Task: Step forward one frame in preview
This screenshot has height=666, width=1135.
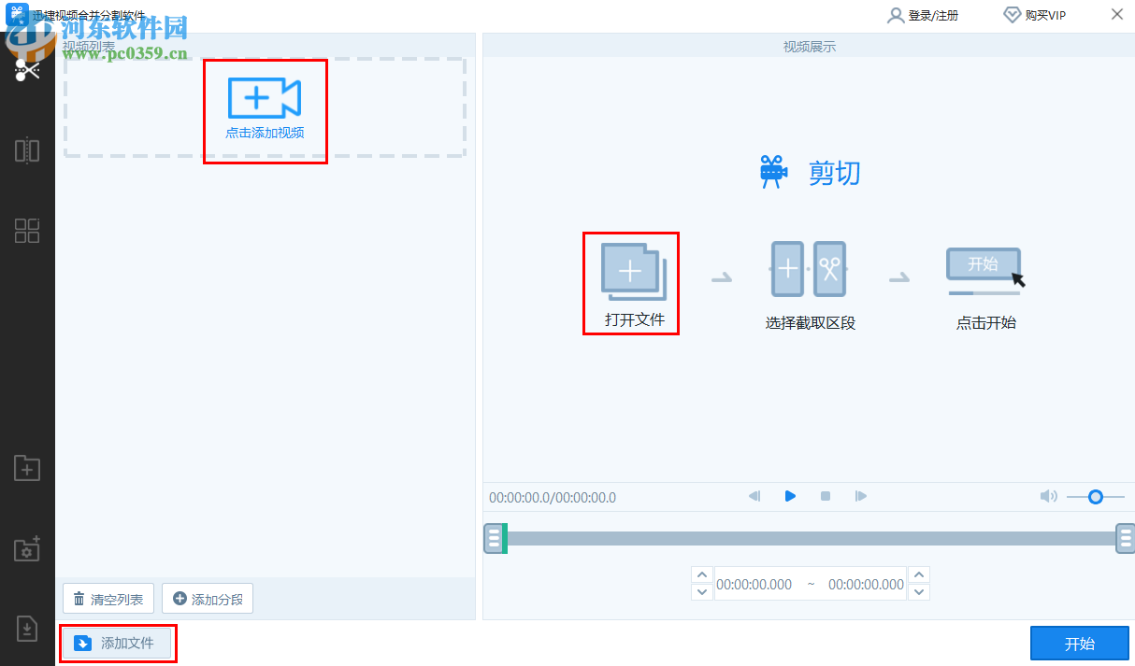Action: 860,496
